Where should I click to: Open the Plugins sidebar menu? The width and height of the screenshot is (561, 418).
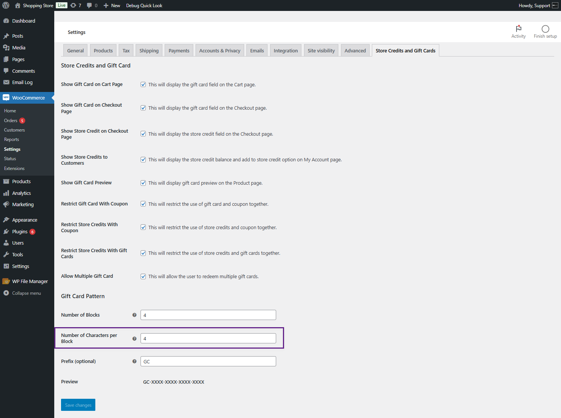(27, 231)
